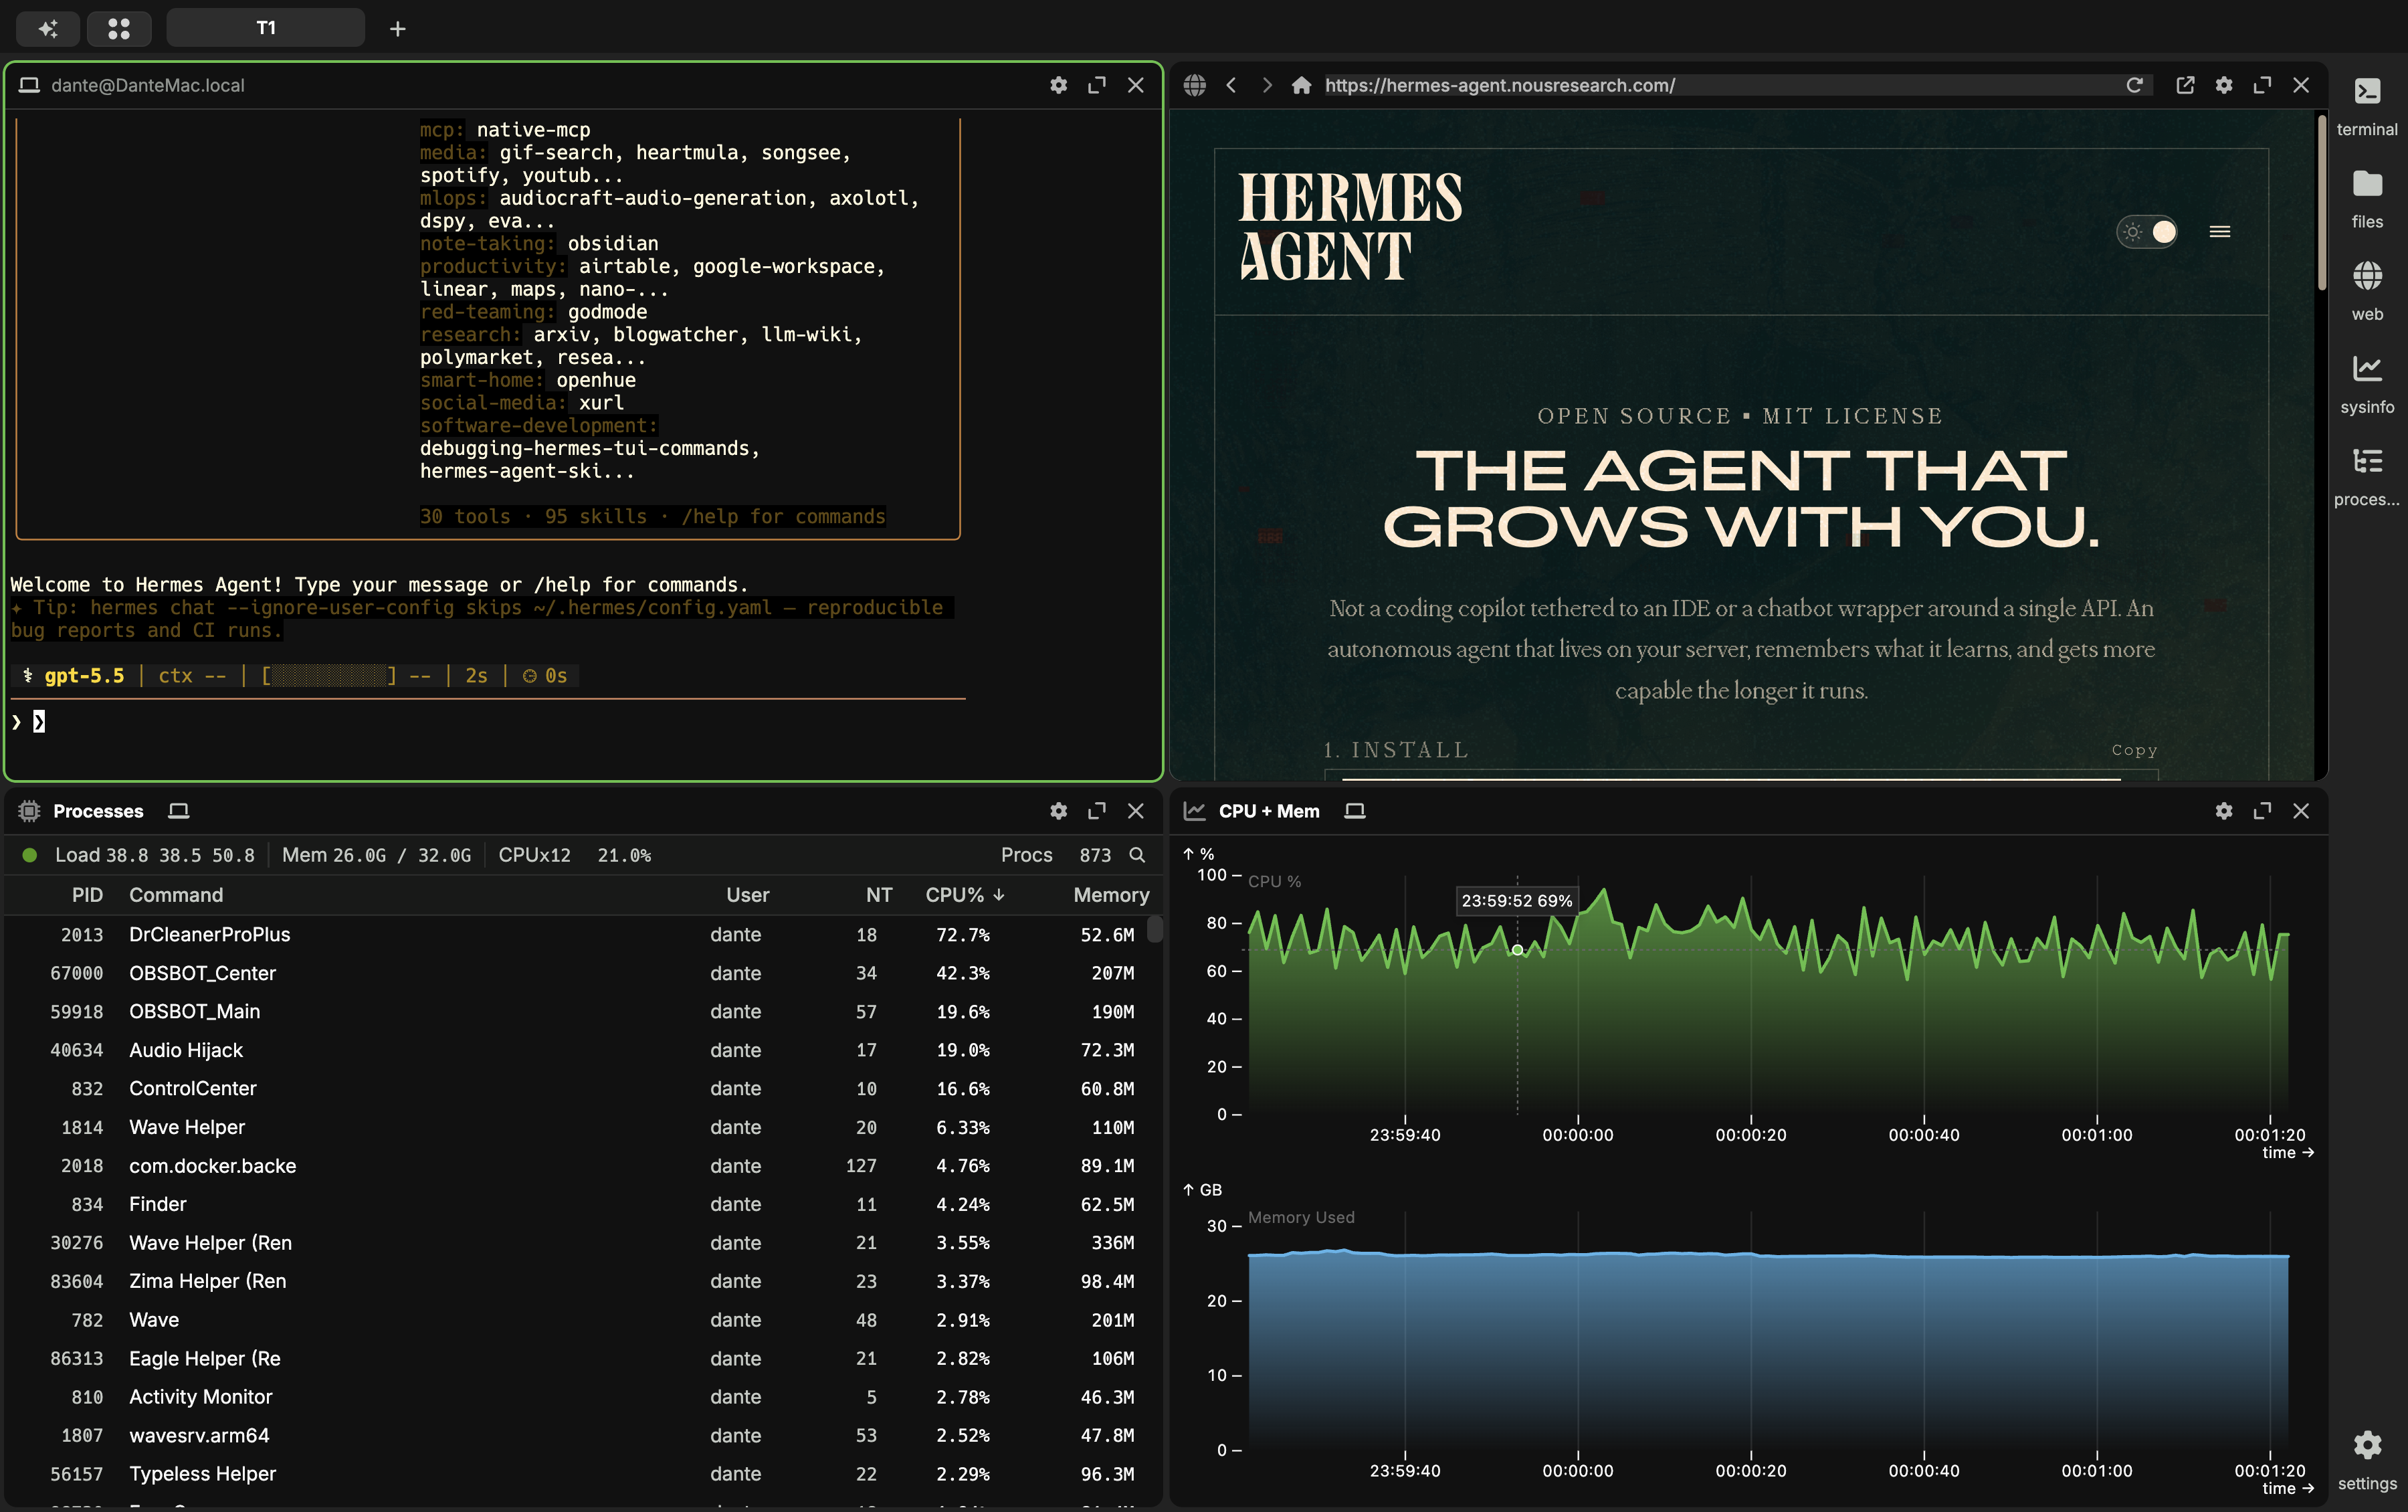The image size is (2408, 1512).
Task: Open the web widget in sidebar
Action: click(2367, 290)
